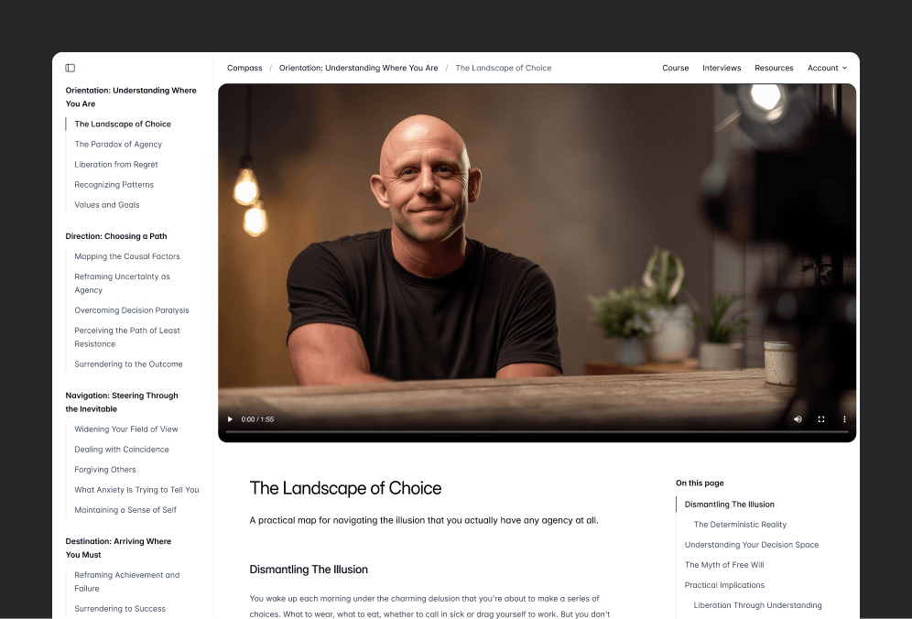Jump to Understanding Your Decision Space
The height and width of the screenshot is (619, 912).
pyautogui.click(x=752, y=545)
